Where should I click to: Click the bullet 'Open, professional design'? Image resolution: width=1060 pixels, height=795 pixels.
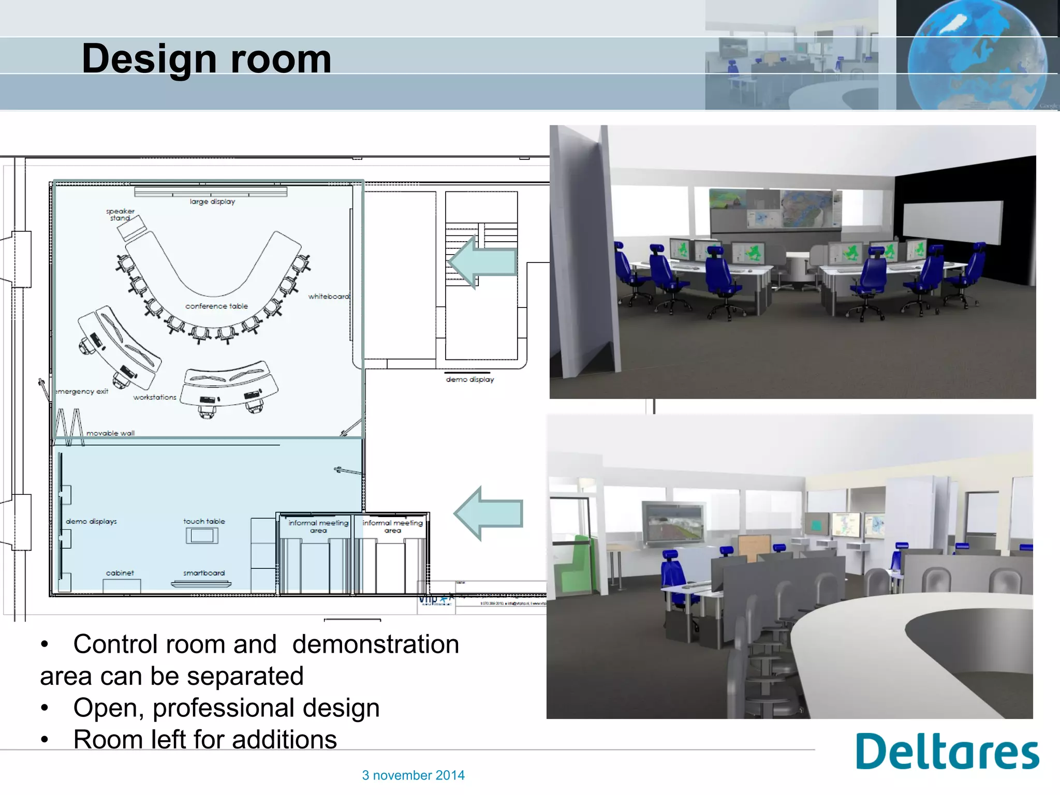click(x=226, y=708)
